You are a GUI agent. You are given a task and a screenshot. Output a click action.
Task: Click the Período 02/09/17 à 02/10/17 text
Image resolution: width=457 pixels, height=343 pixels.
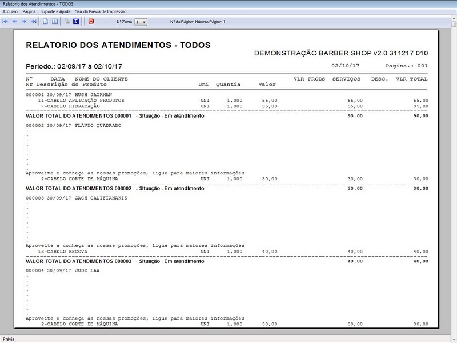click(74, 66)
